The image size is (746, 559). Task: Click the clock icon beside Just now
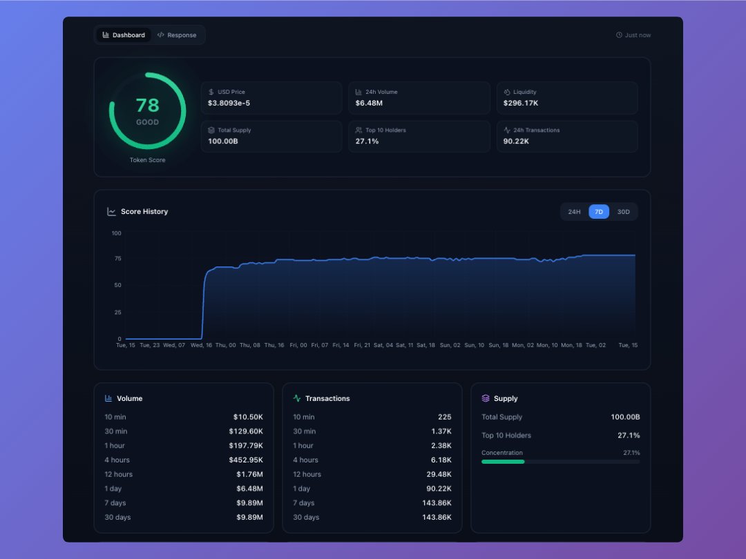pos(619,35)
